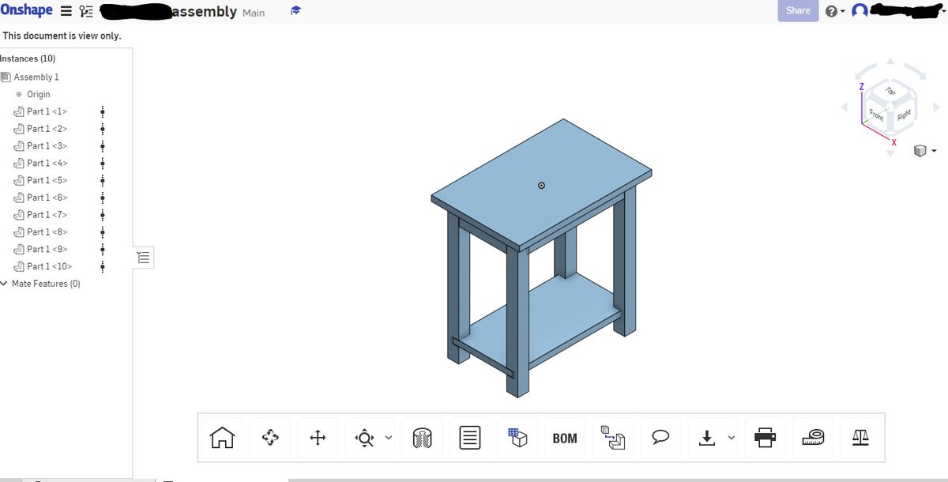Screen dimensions: 948x482
Task: Open the versions and history tree icon
Action: tap(86, 11)
